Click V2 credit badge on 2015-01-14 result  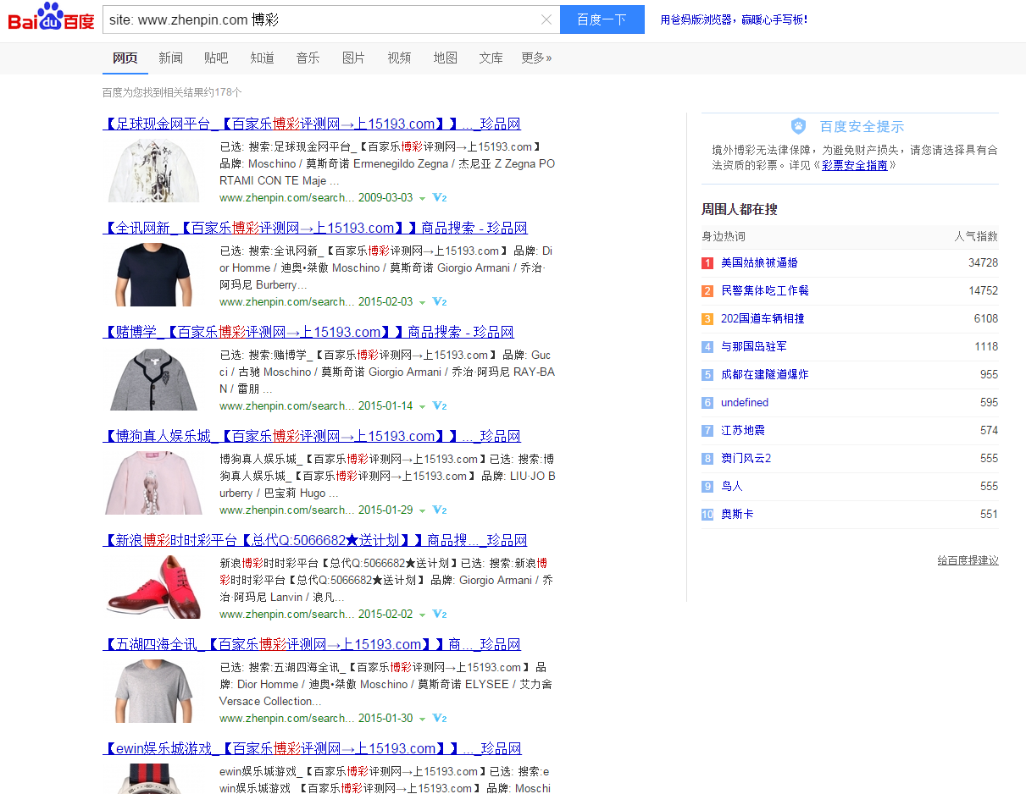pos(440,406)
